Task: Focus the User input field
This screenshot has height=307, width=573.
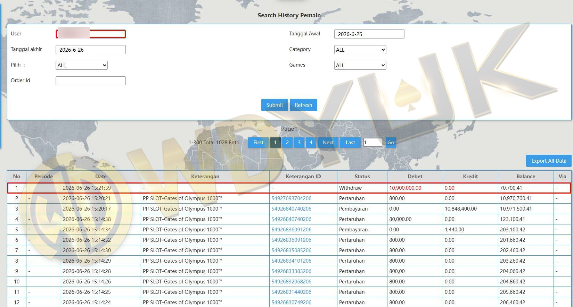Action: [x=90, y=34]
